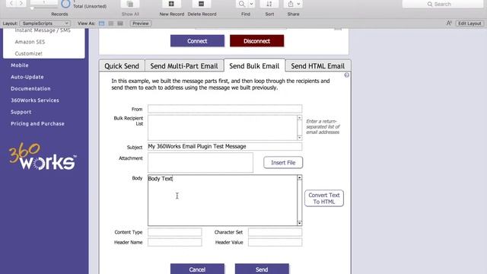Click into the From field
Image resolution: width=487 pixels, height=274 pixels.
pyautogui.click(x=225, y=109)
